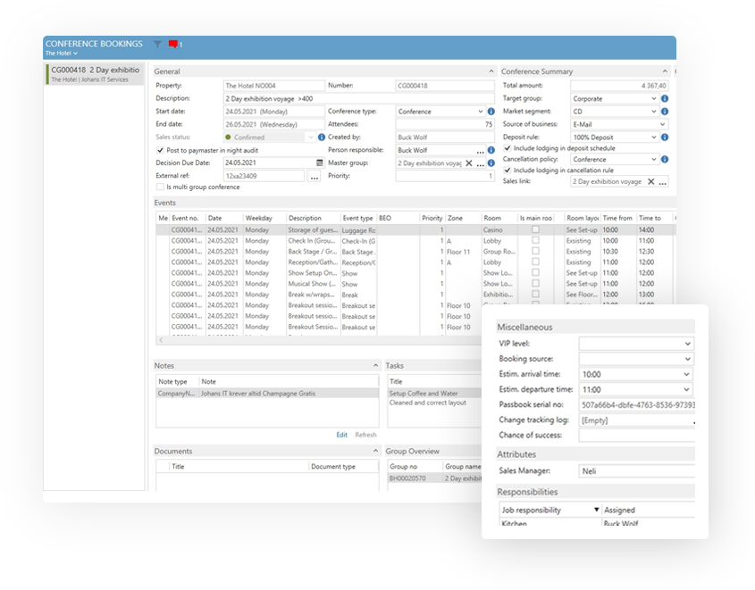This screenshot has height=590, width=755.
Task: Open Cancellation policy dropdown
Action: coord(654,159)
